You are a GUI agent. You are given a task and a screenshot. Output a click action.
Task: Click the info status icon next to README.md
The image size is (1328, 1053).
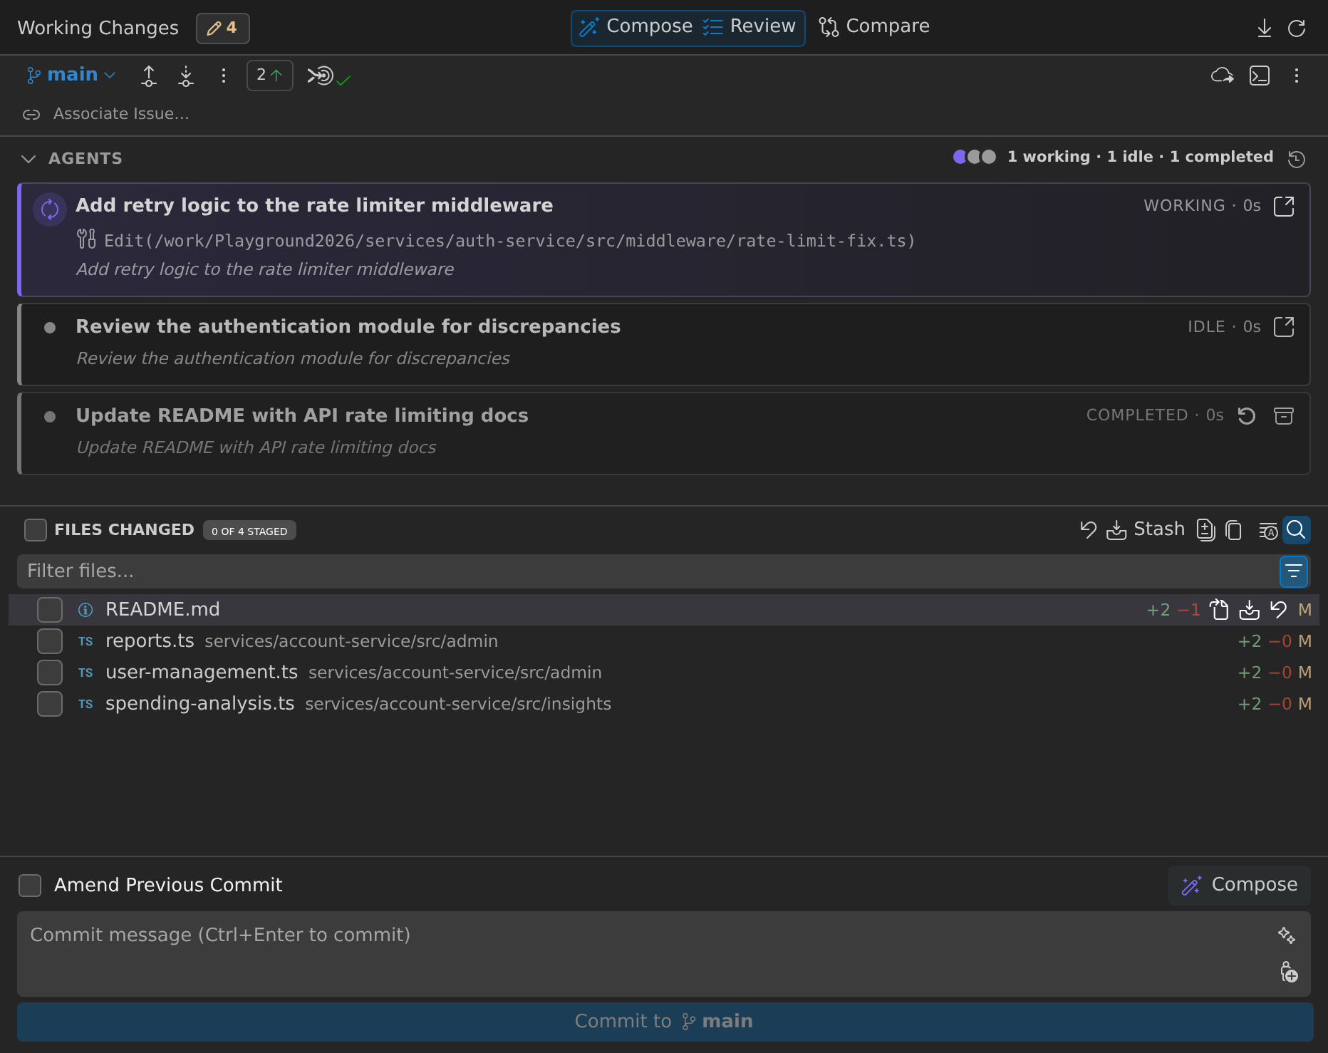85,610
